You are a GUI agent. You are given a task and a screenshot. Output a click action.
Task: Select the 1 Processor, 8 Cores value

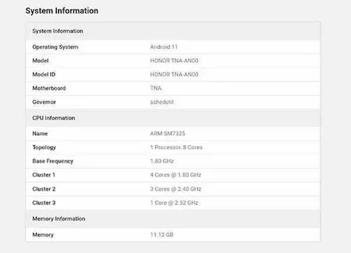point(176,148)
